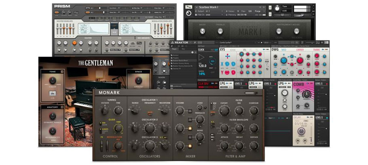Toggle the orange power button below the Prism logo
This screenshot has width=368, height=165.
tap(57, 12)
